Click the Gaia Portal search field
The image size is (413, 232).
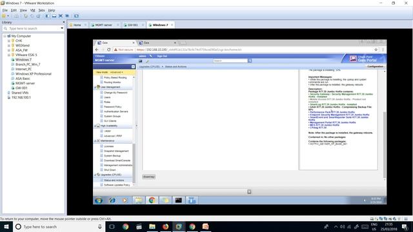(230, 61)
